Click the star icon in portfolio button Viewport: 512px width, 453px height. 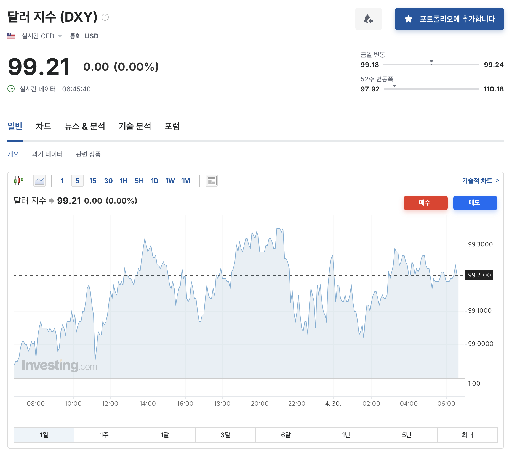[x=408, y=19]
